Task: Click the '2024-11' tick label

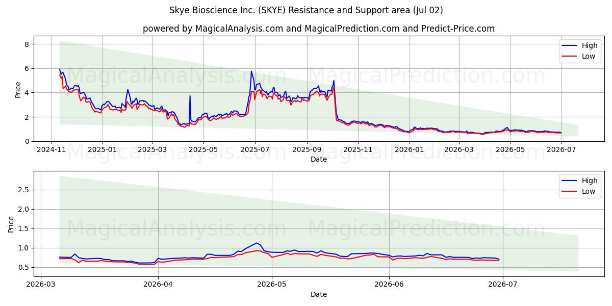Action: pyautogui.click(x=51, y=150)
